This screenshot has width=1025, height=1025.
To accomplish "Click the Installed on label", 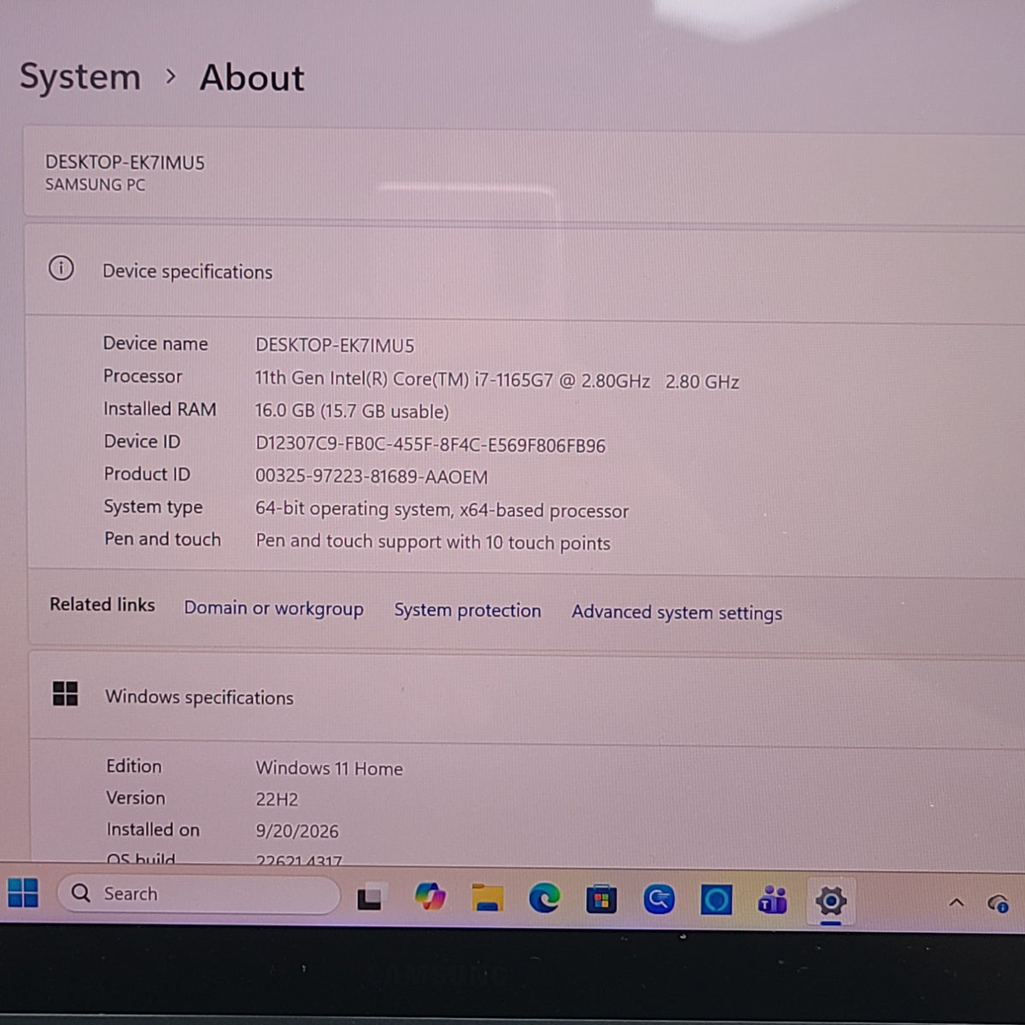I will tap(153, 829).
